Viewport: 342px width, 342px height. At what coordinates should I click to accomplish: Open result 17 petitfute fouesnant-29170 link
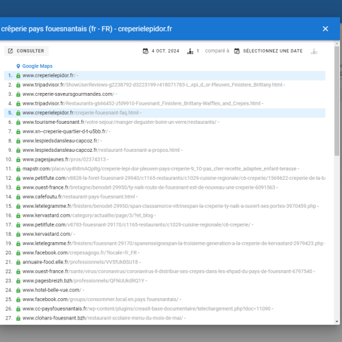[x=136, y=225]
